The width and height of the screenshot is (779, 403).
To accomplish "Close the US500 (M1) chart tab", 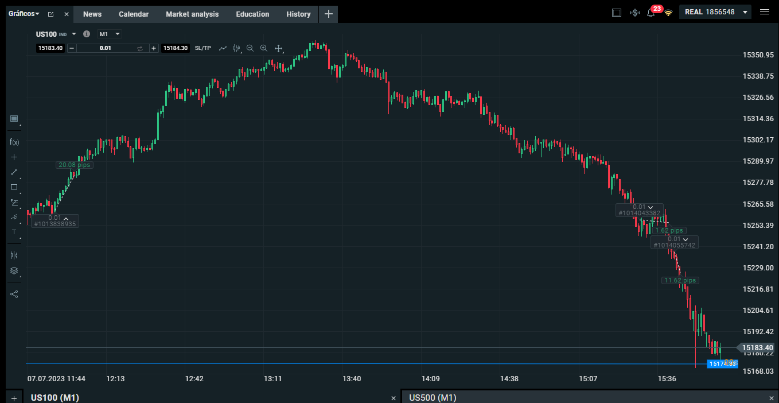I will (x=772, y=398).
